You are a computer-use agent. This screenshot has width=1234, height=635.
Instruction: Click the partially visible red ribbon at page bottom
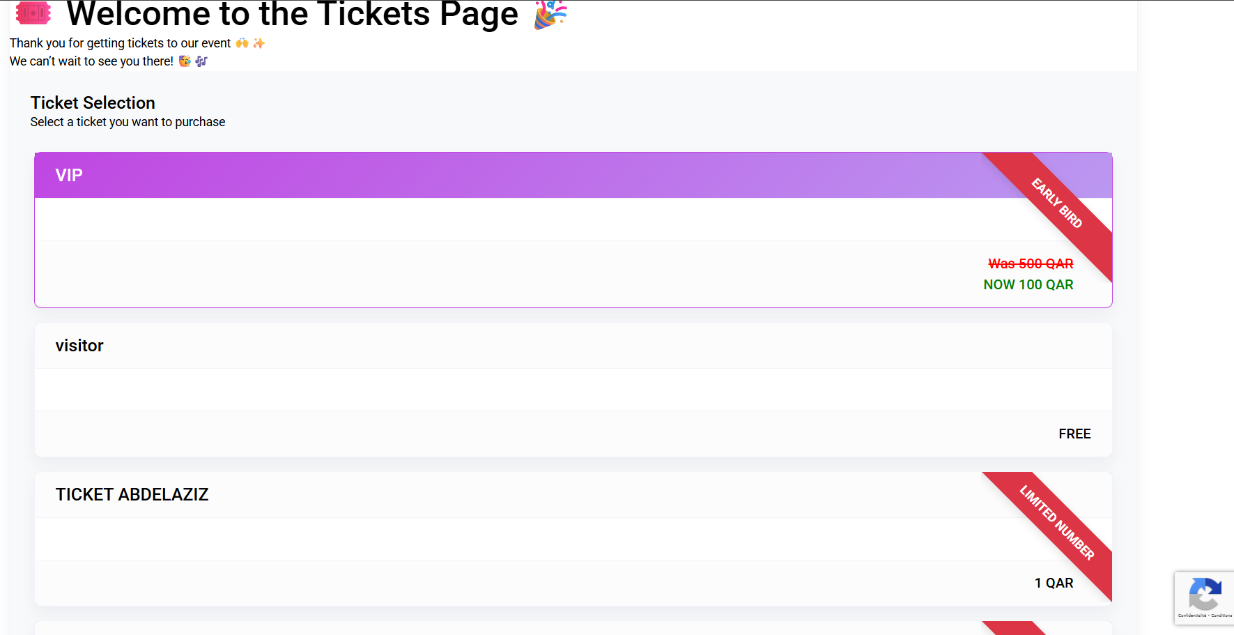click(1009, 629)
